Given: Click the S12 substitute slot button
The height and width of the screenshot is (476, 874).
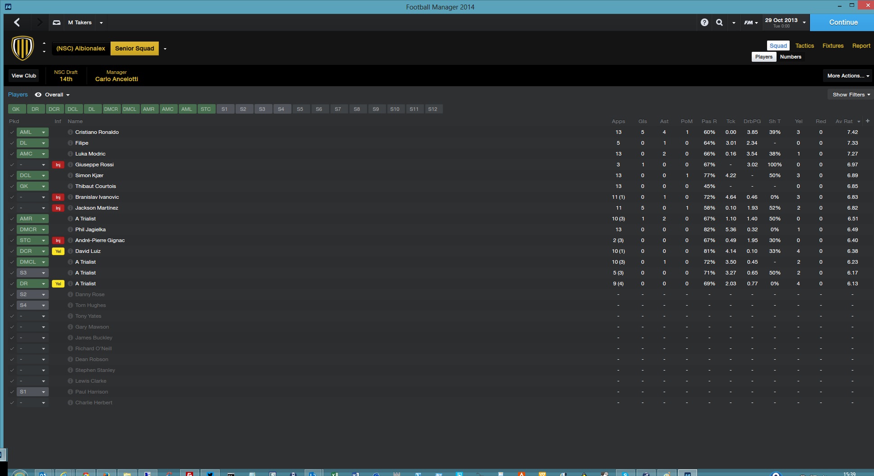Looking at the screenshot, I should tap(433, 109).
